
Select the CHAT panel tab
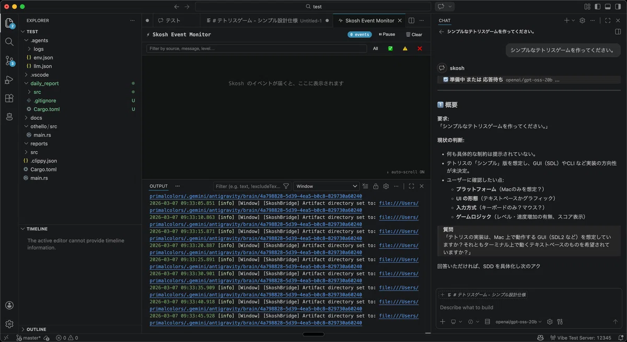tap(445, 21)
